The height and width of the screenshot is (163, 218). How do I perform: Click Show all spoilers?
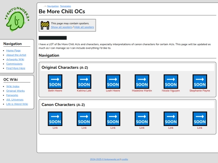point(61,27)
